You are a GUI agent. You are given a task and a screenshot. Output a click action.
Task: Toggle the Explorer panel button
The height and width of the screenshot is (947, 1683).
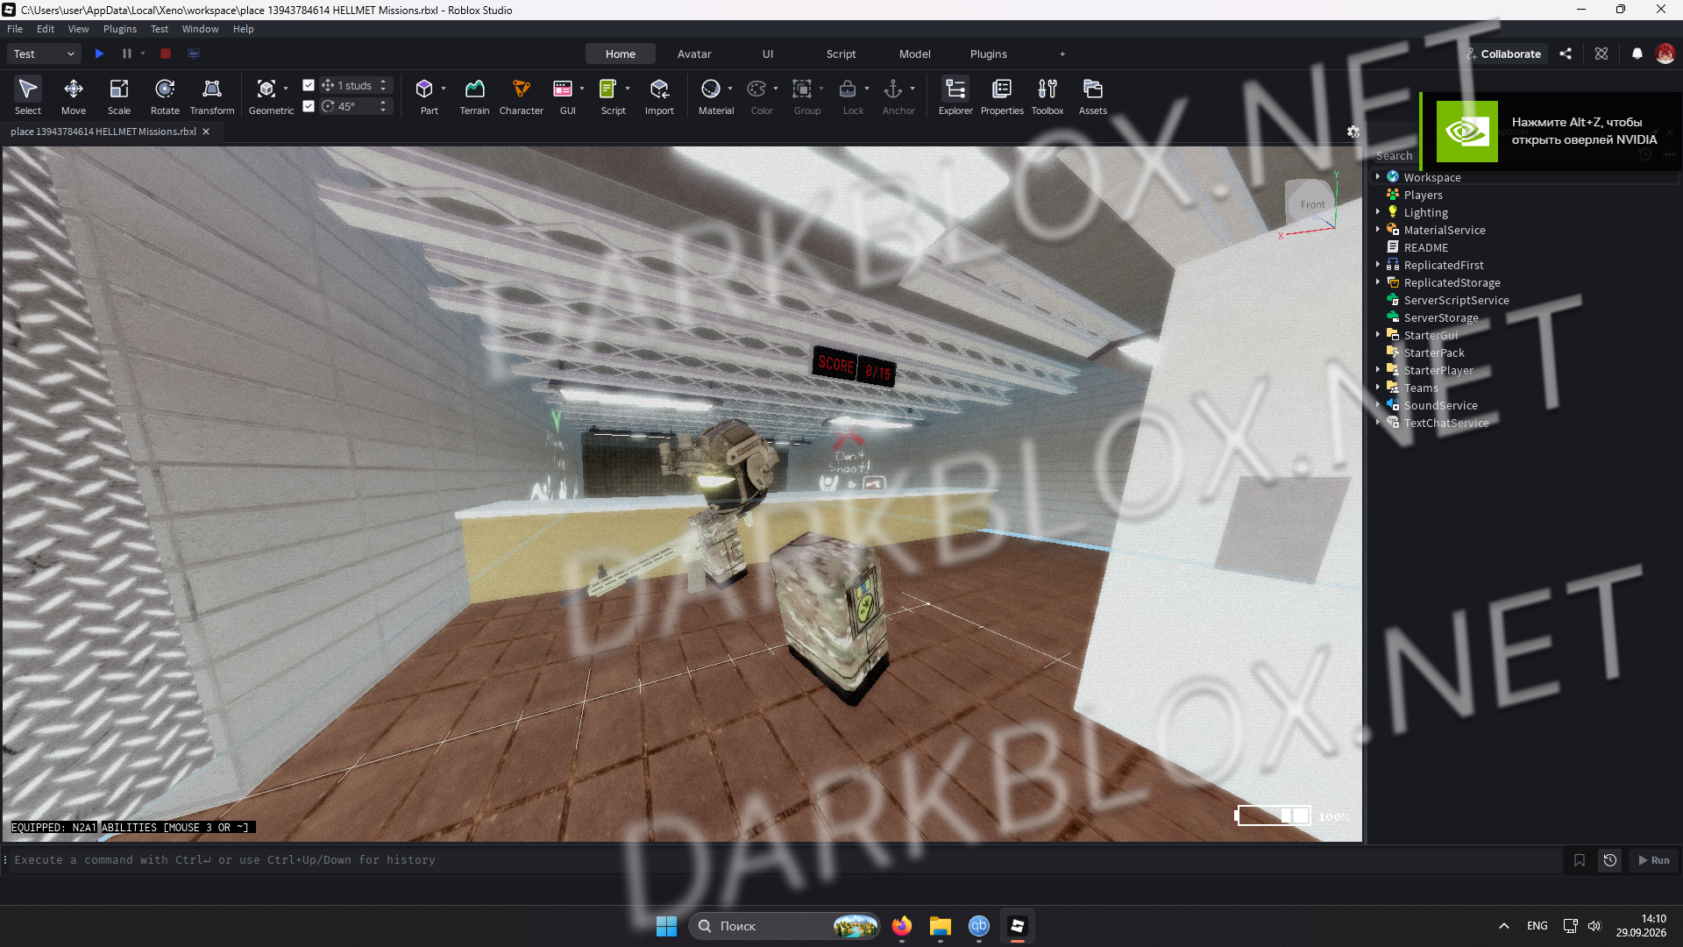point(955,96)
